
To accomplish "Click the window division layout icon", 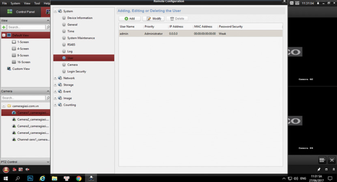I will (x=322, y=160).
